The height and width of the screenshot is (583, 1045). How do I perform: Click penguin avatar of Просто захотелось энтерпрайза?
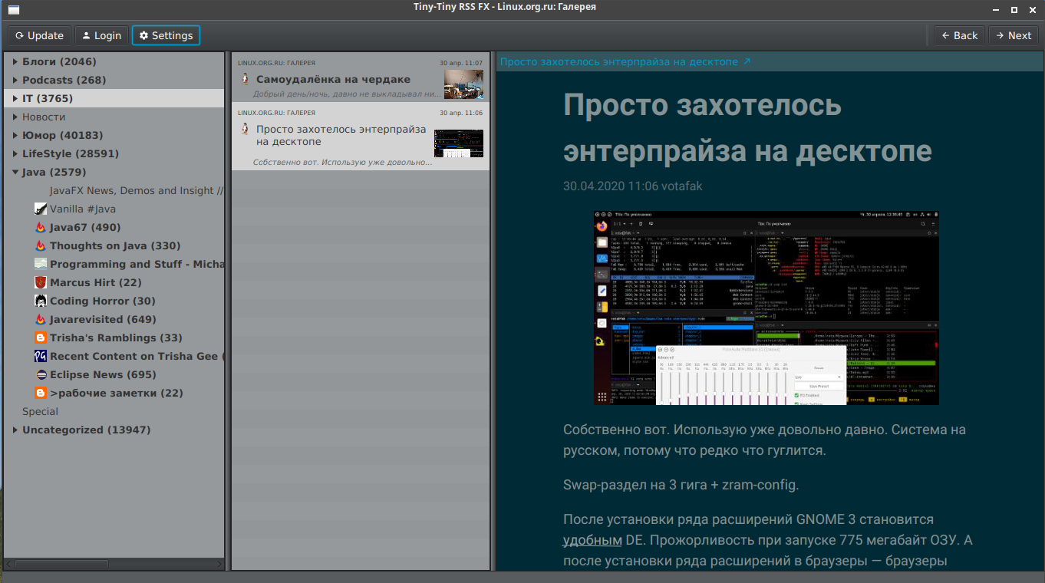pyautogui.click(x=245, y=129)
